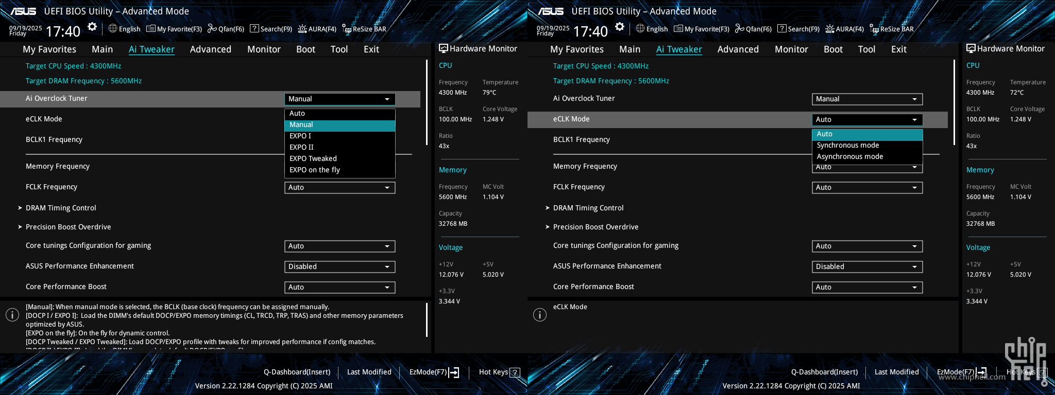Select Manual in left Ai Overclock Tuner list
1055x395 pixels.
340,125
